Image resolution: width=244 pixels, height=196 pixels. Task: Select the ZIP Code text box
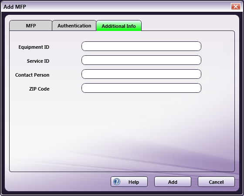(141, 88)
